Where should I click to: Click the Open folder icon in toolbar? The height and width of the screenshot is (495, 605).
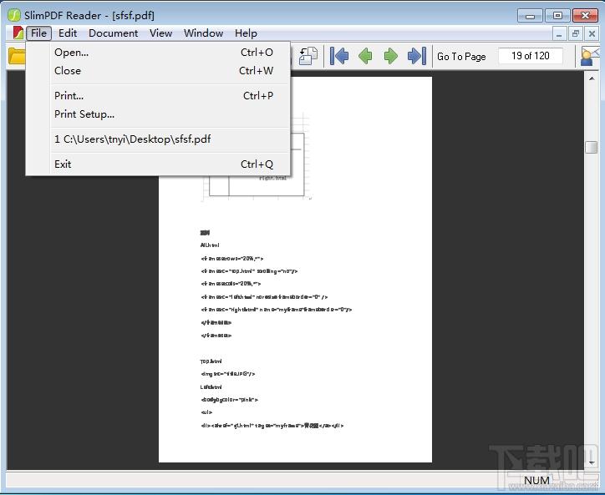click(17, 56)
